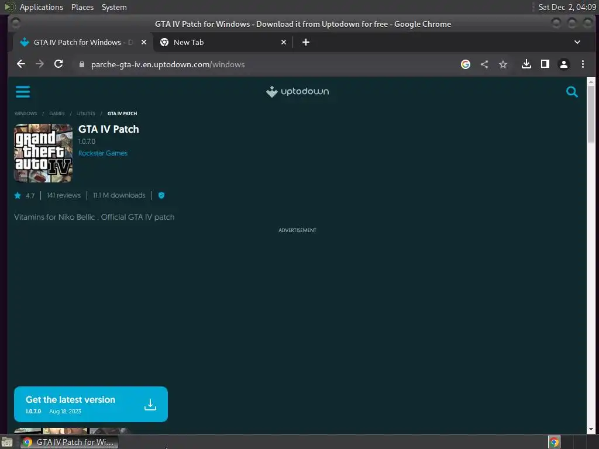The height and width of the screenshot is (449, 599).
Task: Toggle Chrome side panel icon
Action: tap(545, 64)
